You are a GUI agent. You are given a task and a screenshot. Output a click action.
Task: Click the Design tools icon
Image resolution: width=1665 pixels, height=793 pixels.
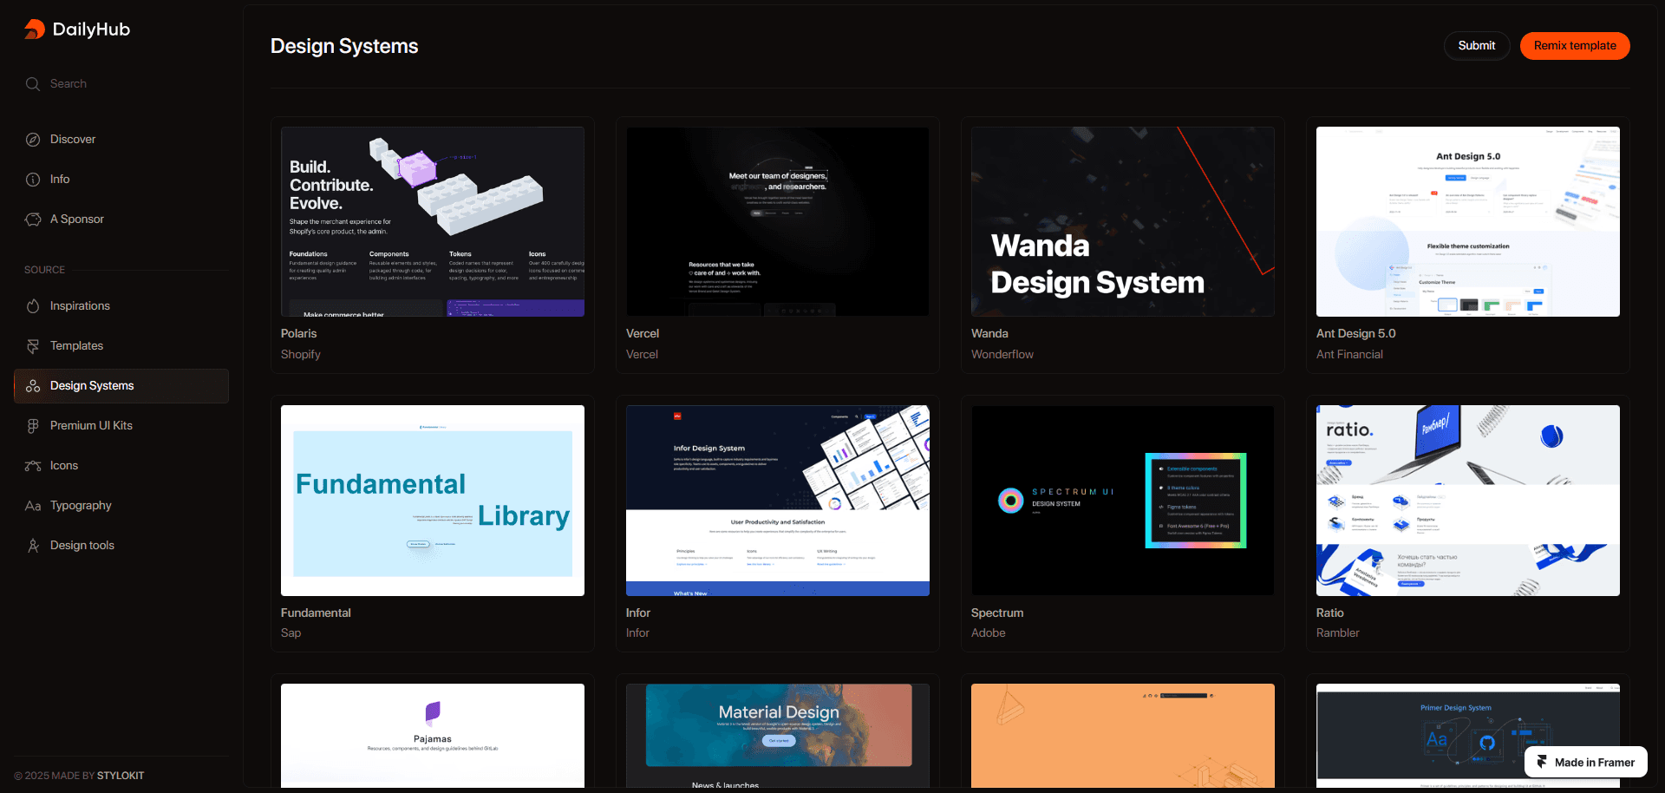pyautogui.click(x=33, y=546)
